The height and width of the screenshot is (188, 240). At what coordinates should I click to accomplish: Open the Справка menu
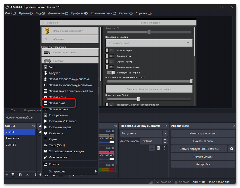(x=143, y=13)
